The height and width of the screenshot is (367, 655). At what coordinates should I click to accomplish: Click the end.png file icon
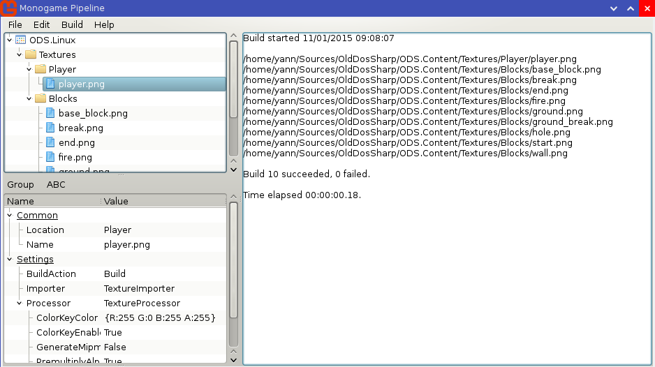[50, 142]
